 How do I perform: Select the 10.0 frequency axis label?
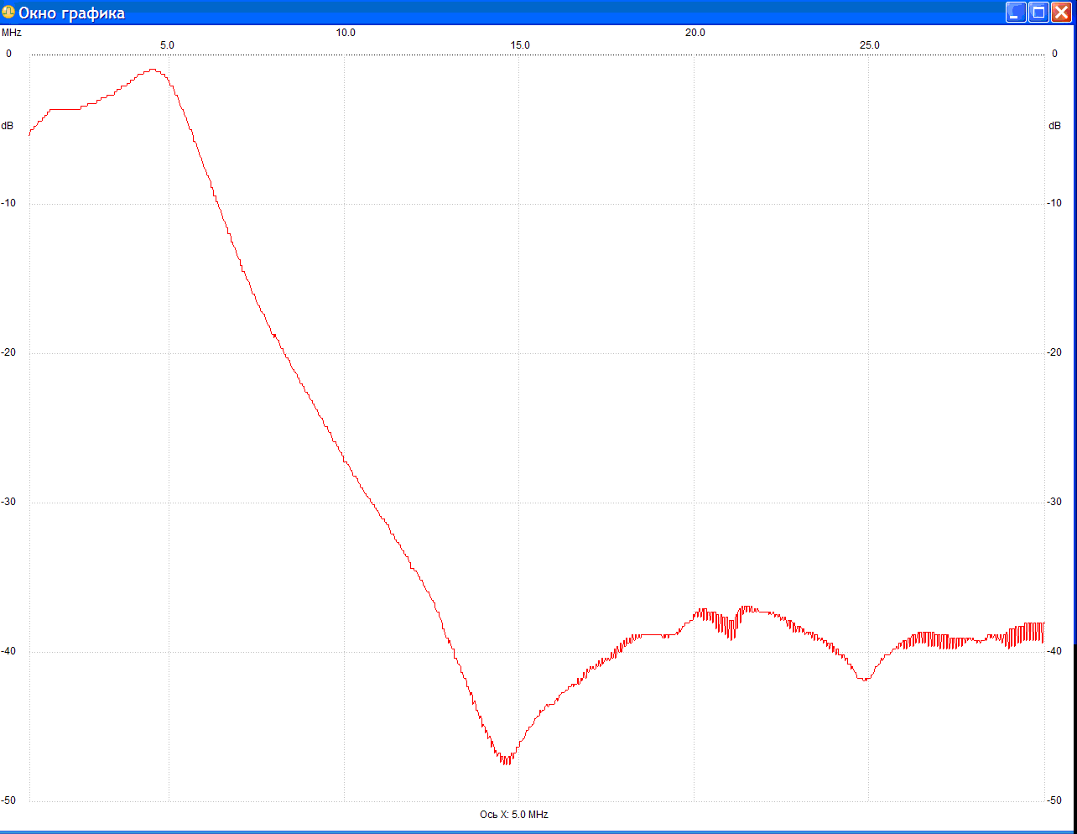click(x=346, y=33)
